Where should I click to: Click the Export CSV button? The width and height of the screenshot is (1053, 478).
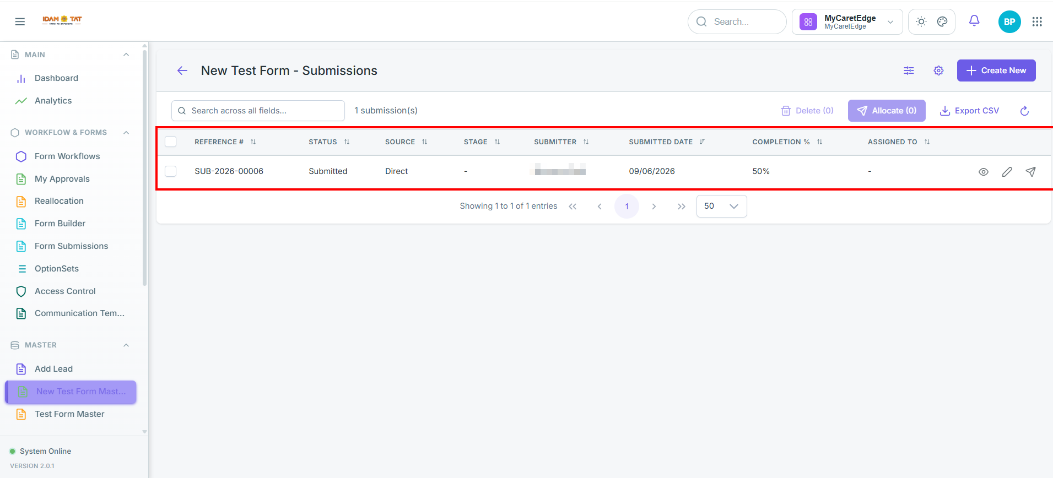tap(969, 111)
